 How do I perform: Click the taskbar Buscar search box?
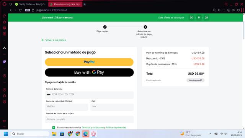pos(30,134)
